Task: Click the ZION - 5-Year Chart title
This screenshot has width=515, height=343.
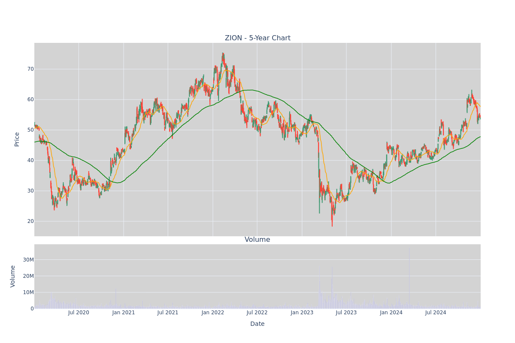Action: point(257,38)
